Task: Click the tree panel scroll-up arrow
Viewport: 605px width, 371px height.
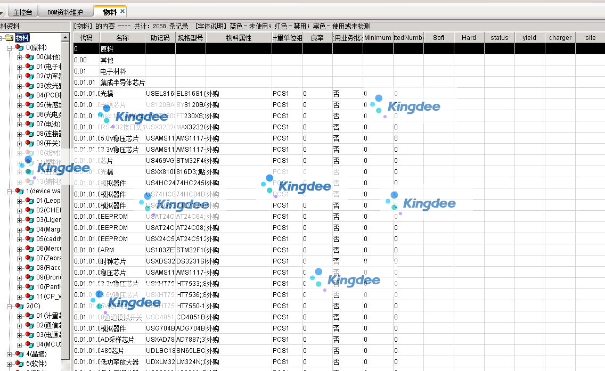Action: click(x=66, y=38)
